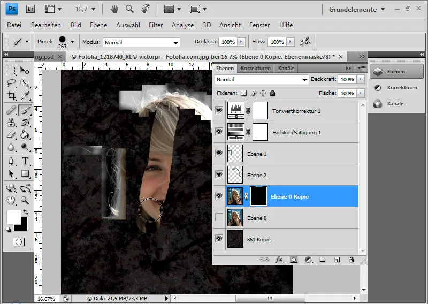Select the Dodge tool

point(25,147)
